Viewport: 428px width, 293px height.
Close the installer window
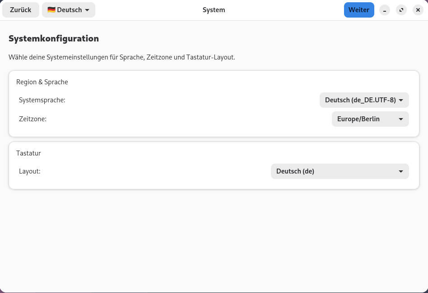point(418,10)
